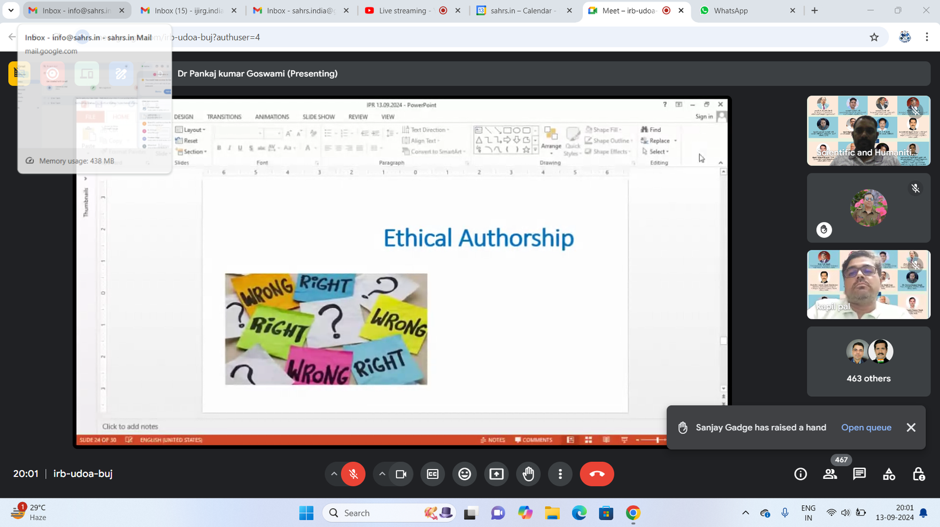Viewport: 940px width, 527px height.
Task: Click Open queue link in notification
Action: pyautogui.click(x=866, y=428)
